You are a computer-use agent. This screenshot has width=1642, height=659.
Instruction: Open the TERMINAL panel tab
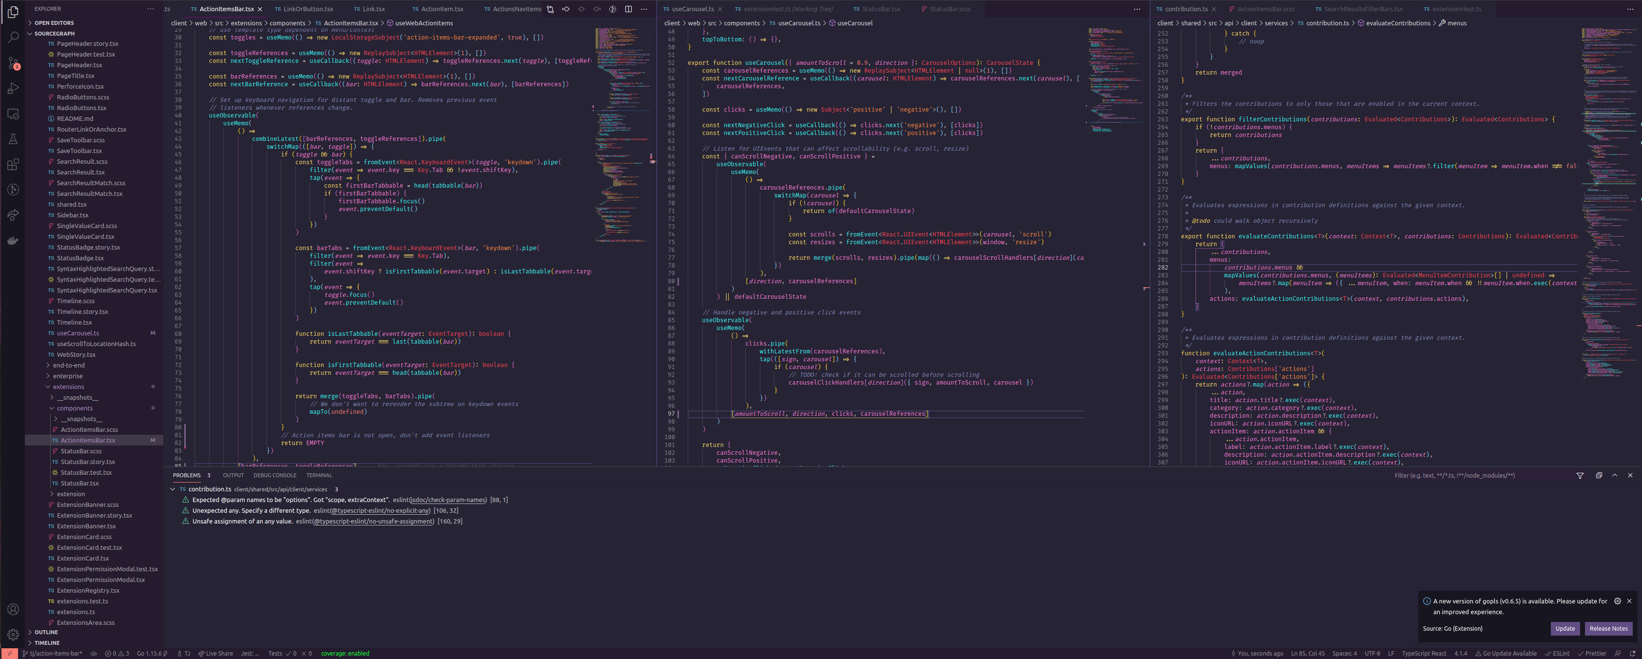click(319, 475)
